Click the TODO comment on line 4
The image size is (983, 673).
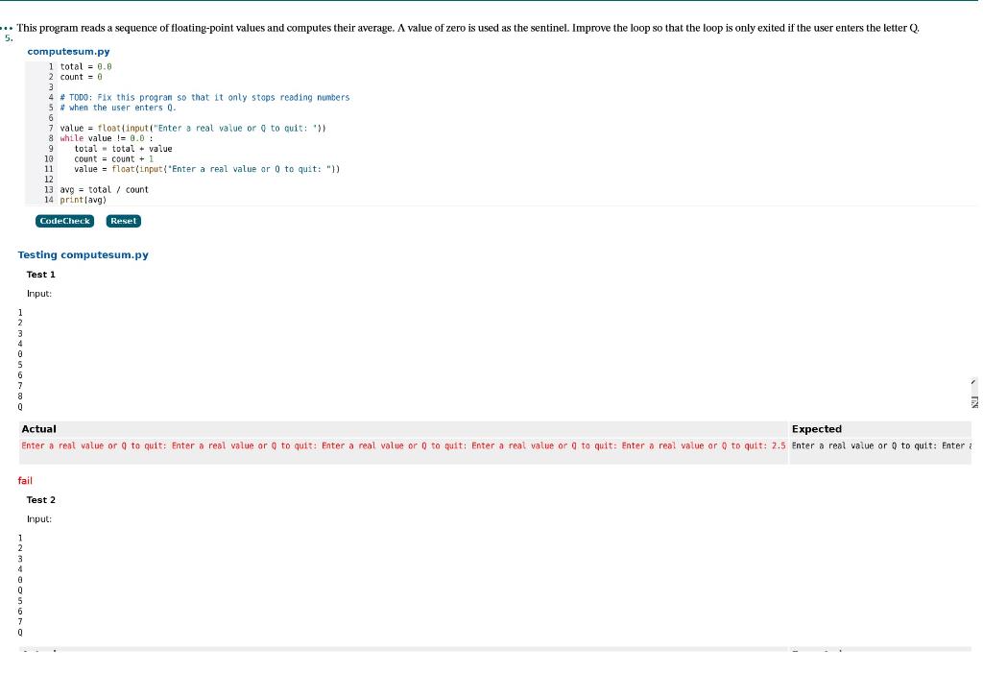click(x=205, y=97)
